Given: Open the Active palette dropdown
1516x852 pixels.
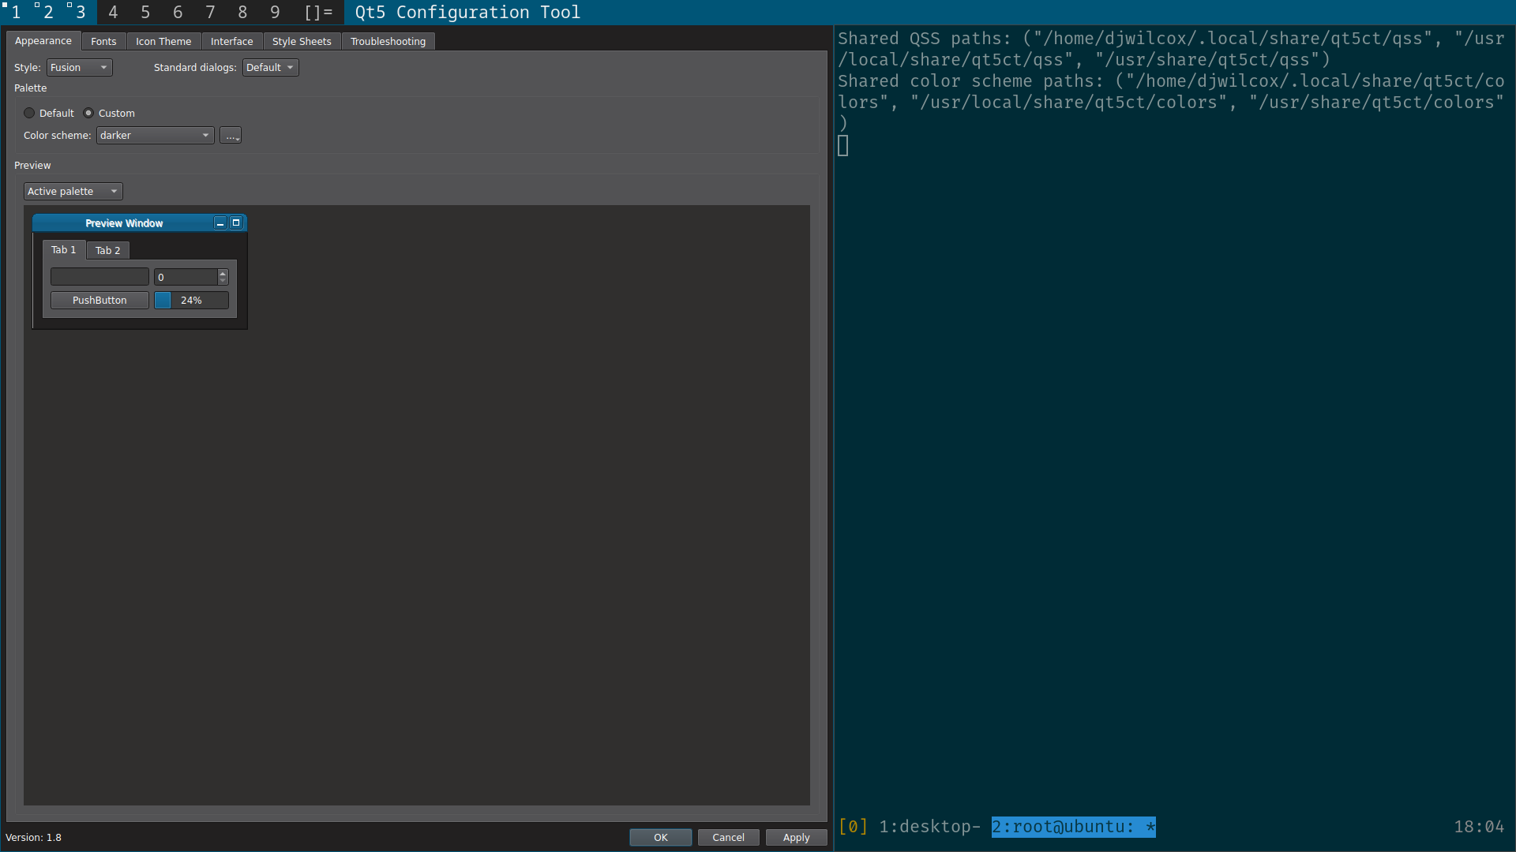Looking at the screenshot, I should click(x=73, y=192).
